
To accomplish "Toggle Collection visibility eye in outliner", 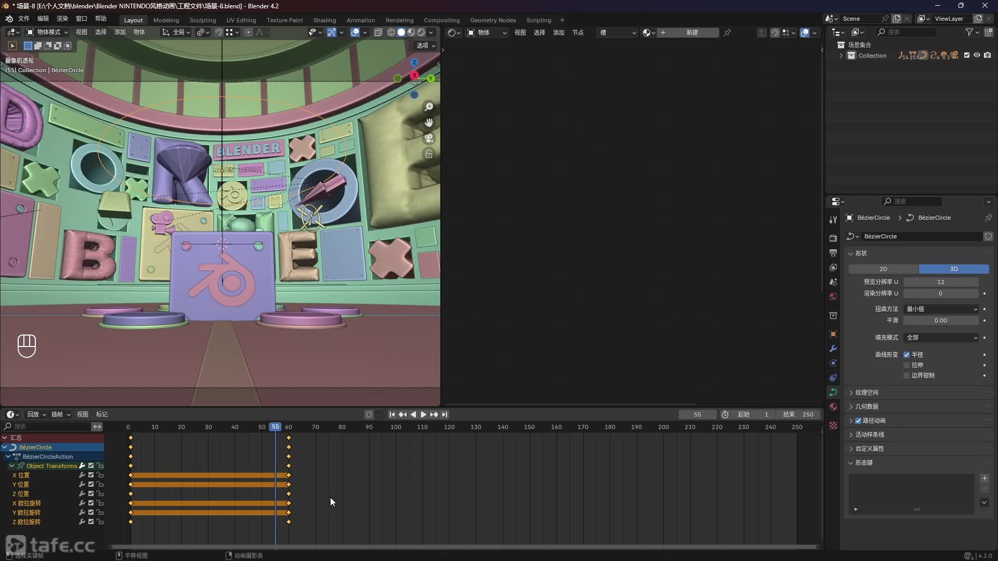I will click(977, 55).
